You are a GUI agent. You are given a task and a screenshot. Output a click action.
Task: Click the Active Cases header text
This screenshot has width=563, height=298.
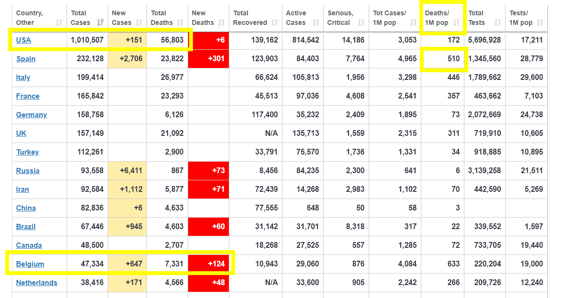[x=296, y=18]
